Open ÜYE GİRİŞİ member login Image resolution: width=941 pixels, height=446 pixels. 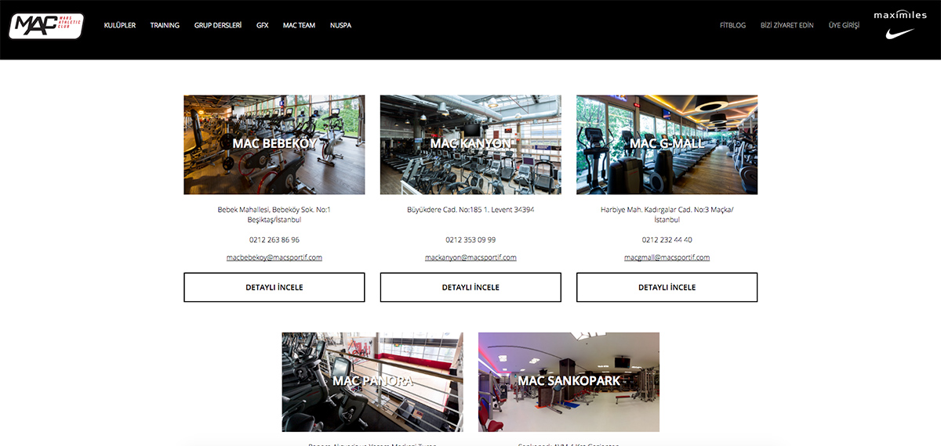pos(845,26)
